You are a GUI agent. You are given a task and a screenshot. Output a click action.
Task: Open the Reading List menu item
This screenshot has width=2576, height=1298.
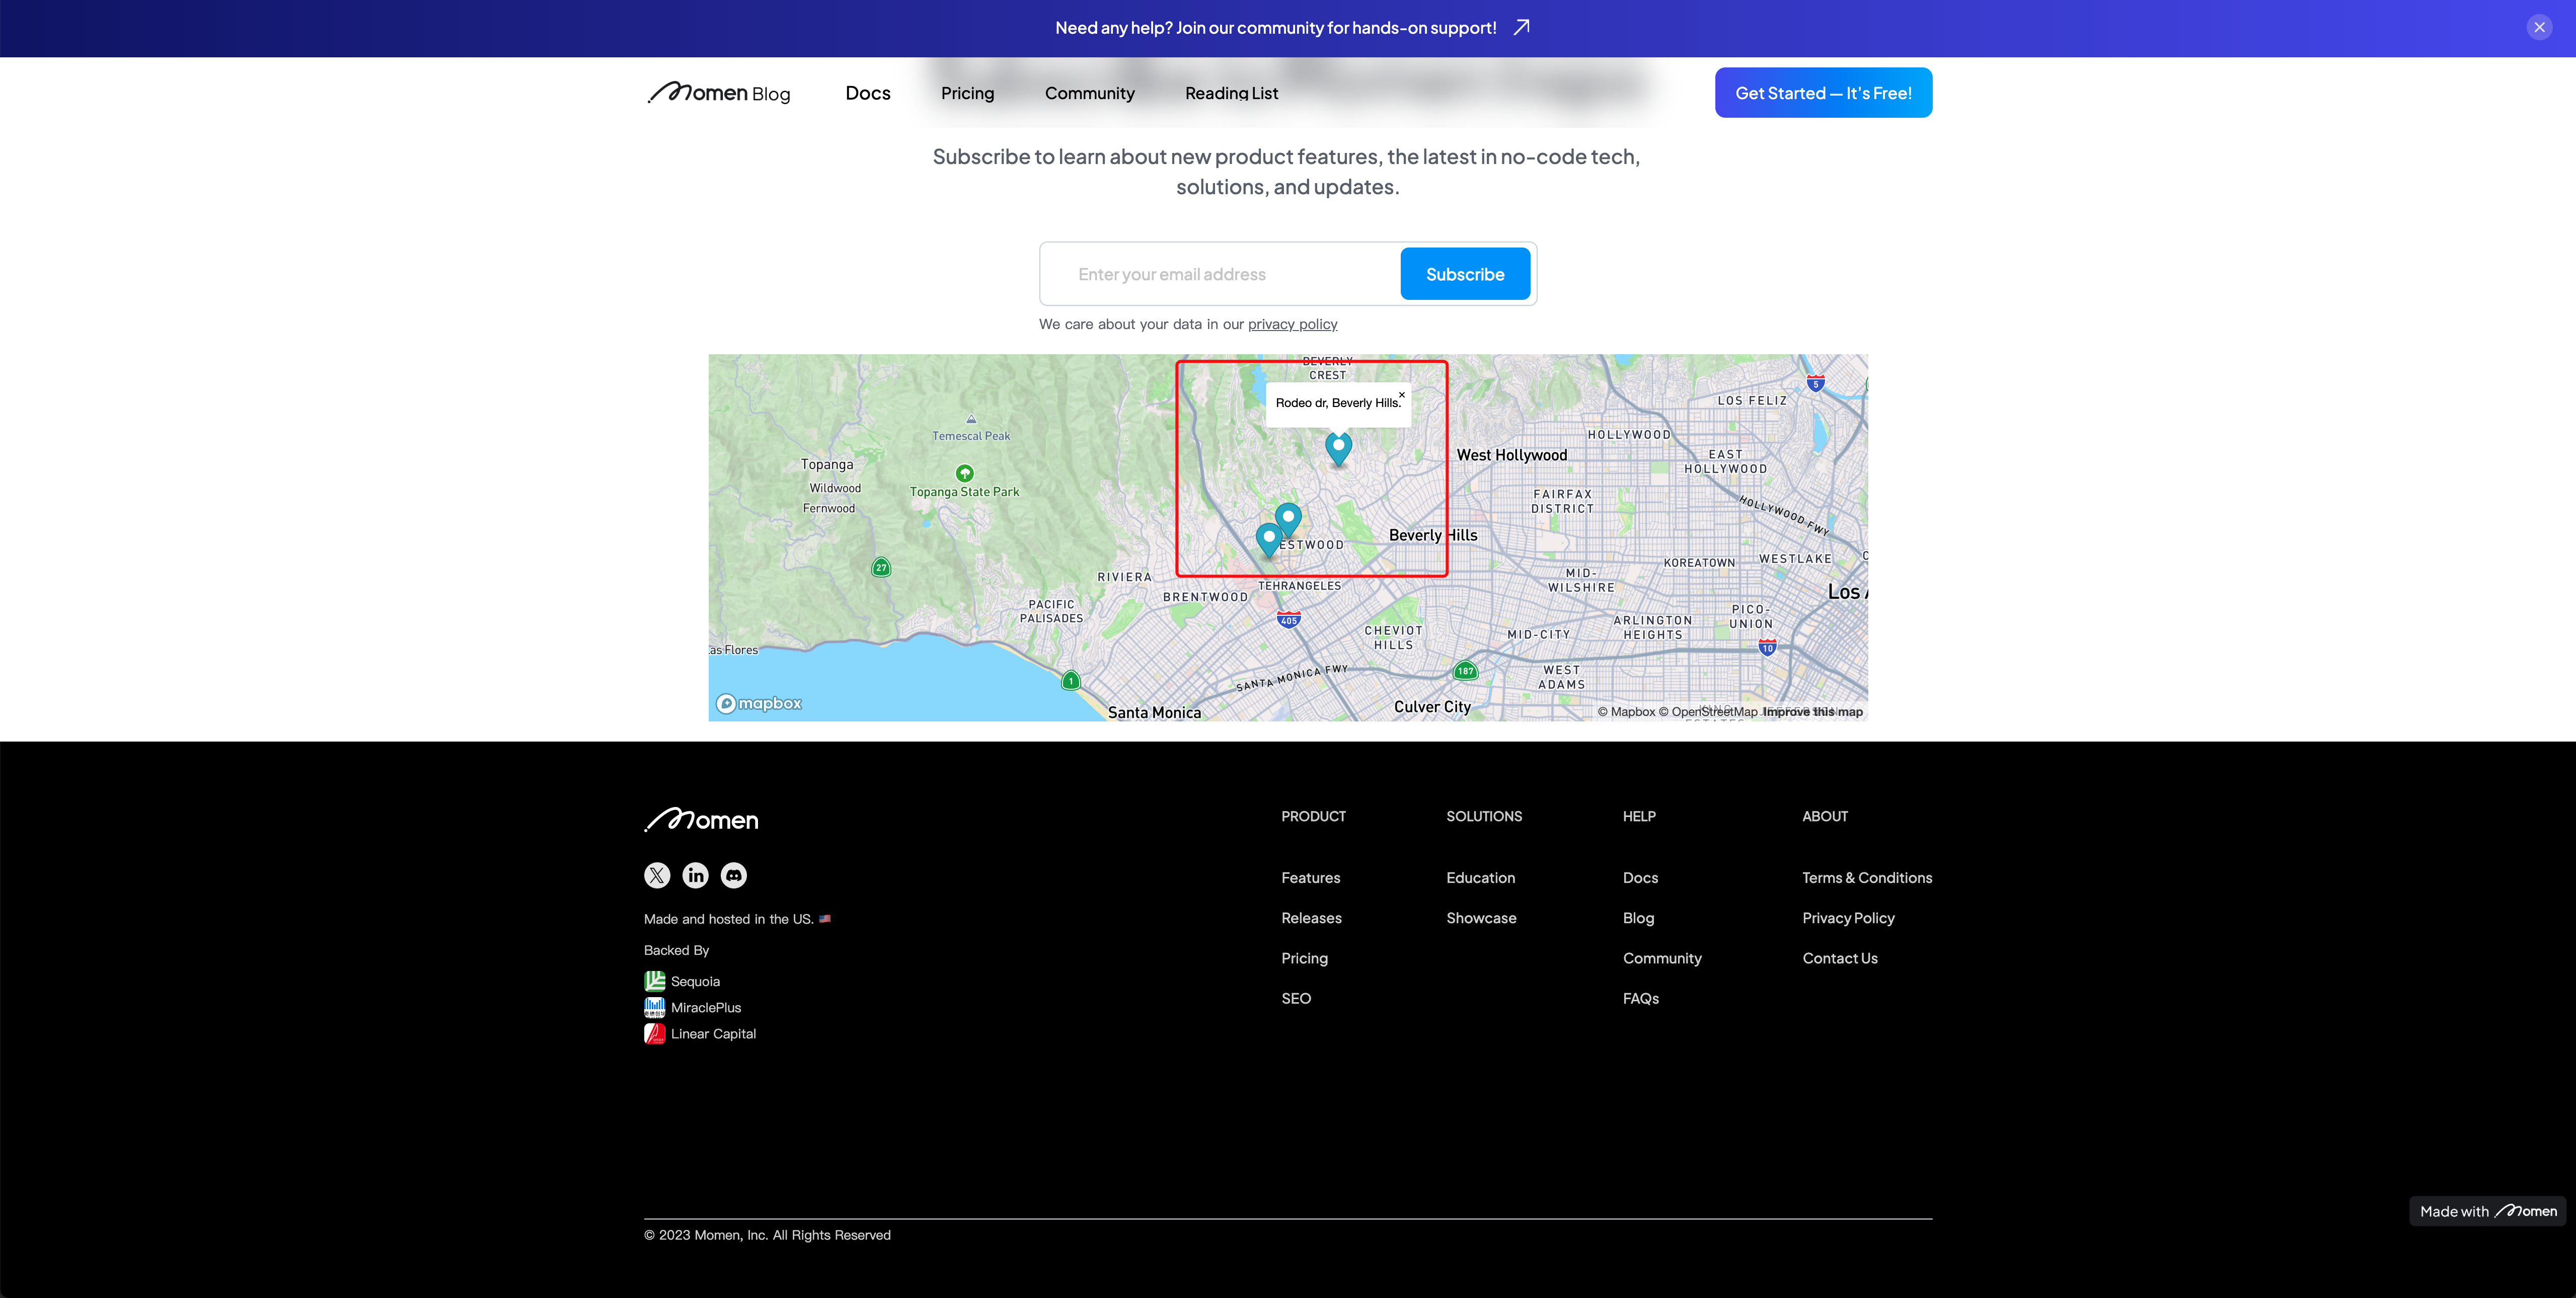(x=1231, y=93)
